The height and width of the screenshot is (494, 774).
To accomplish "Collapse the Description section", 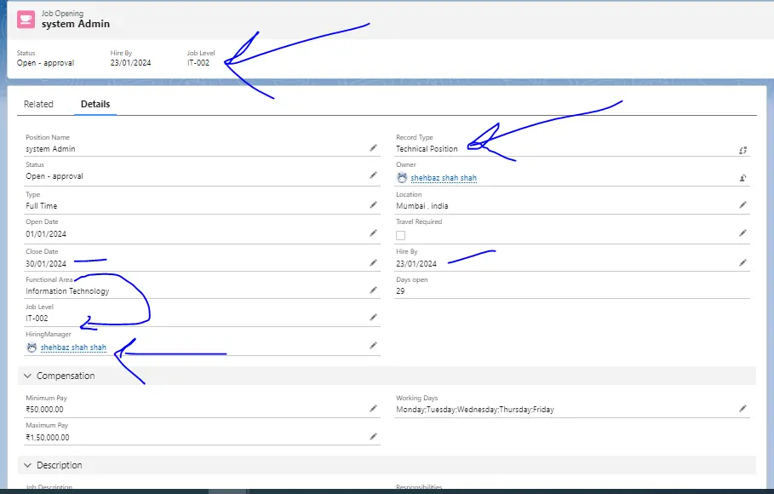I will [26, 465].
